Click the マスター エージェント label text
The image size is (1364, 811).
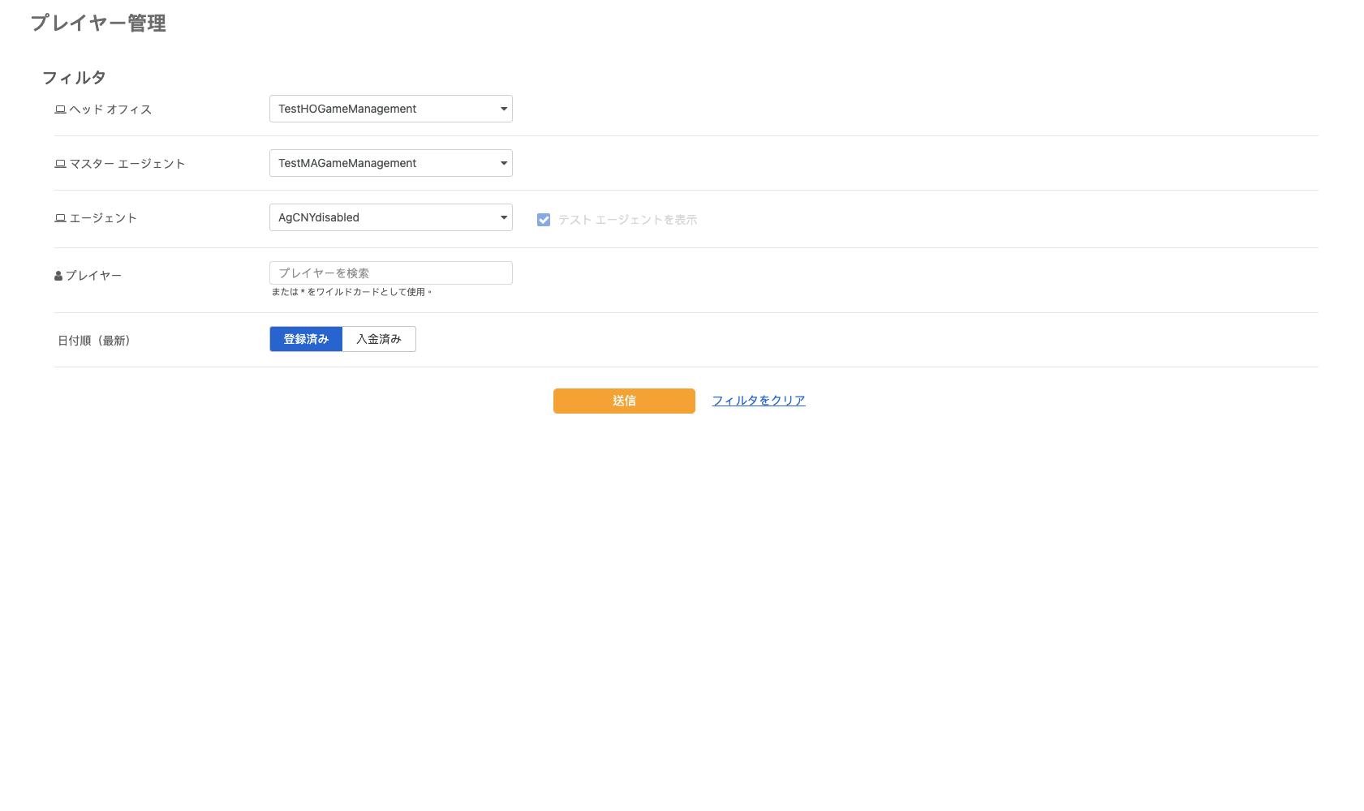click(127, 164)
